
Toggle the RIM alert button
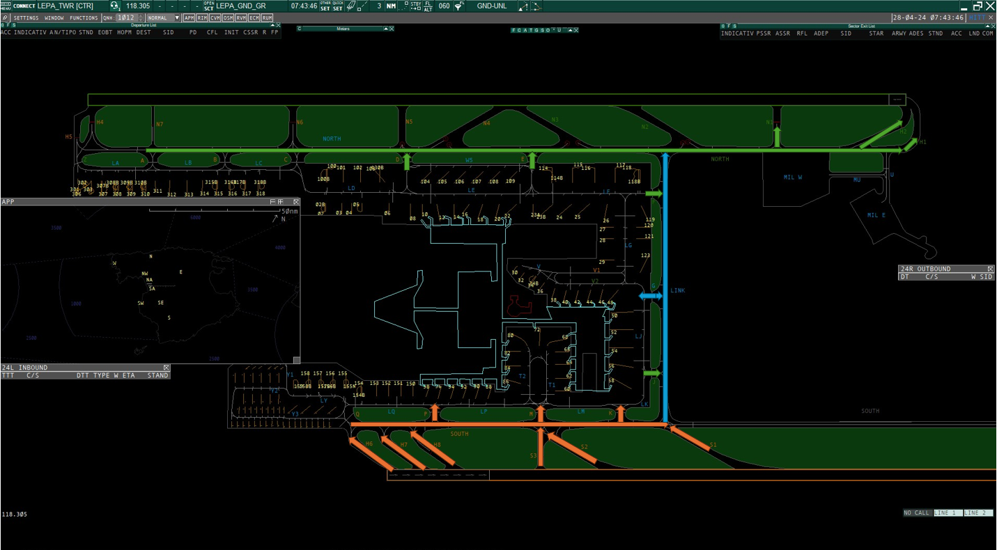pyautogui.click(x=202, y=17)
